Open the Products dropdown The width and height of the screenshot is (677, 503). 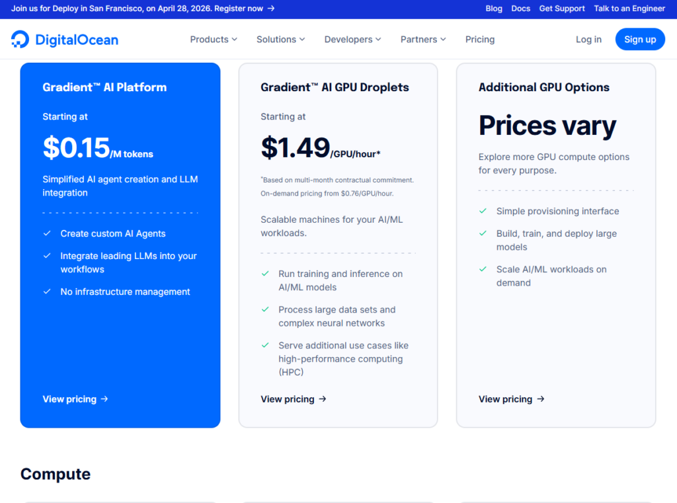point(213,40)
